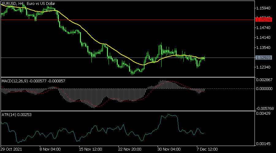This screenshot has height=153, width=276.
Task: Click the 8 Nov 04:00 time label
Action: pos(50,149)
